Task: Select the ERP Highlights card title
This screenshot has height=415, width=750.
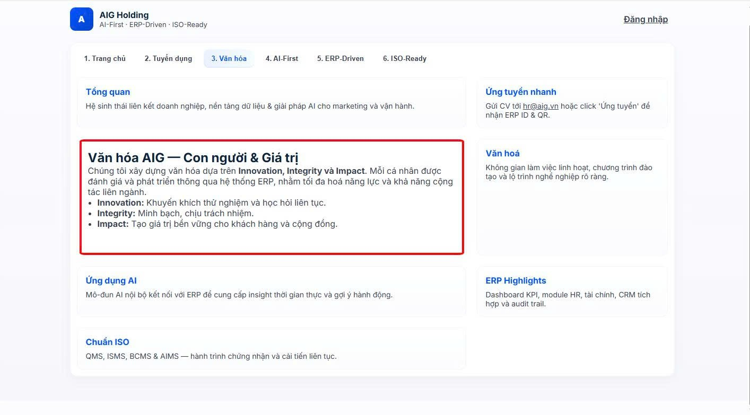Action: 516,281
